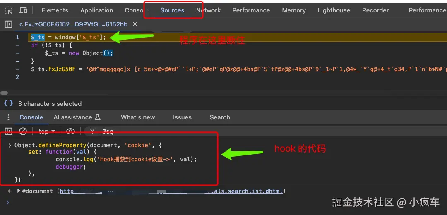447x215 pixels.
Task: Toggle the device toolbar icon
Action: tap(23, 10)
